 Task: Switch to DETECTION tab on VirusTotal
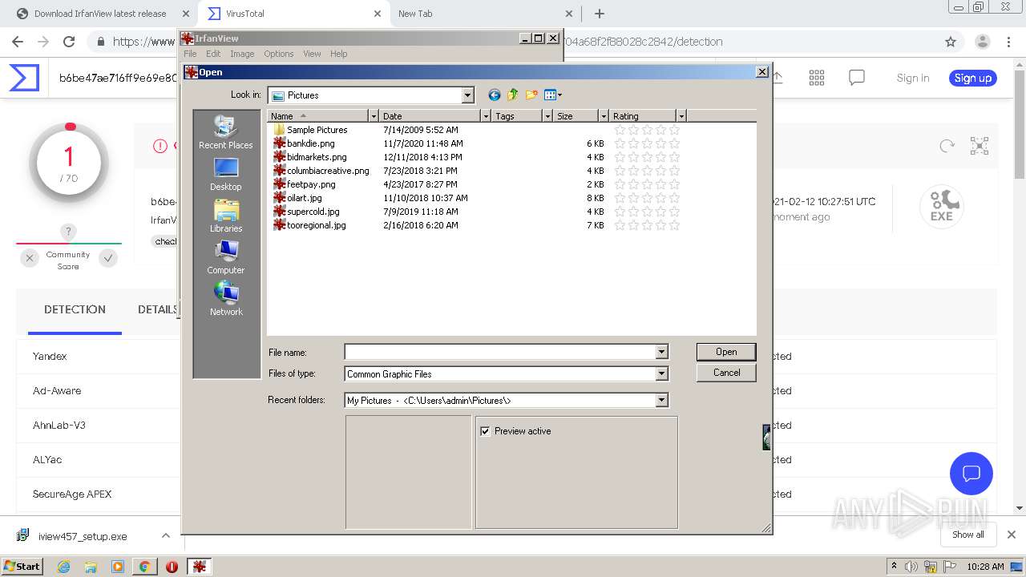75,309
